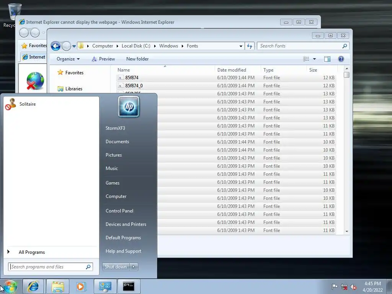The height and width of the screenshot is (294, 392).
Task: Open Default Programs from Start menu
Action: click(123, 238)
